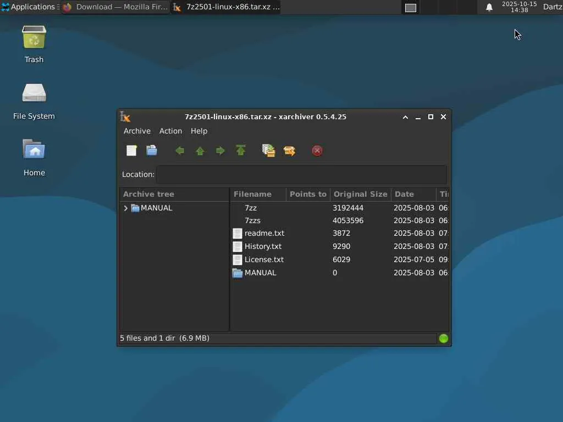Viewport: 563px width, 422px height.
Task: Jump to archive root with home arrow icon
Action: (x=241, y=151)
